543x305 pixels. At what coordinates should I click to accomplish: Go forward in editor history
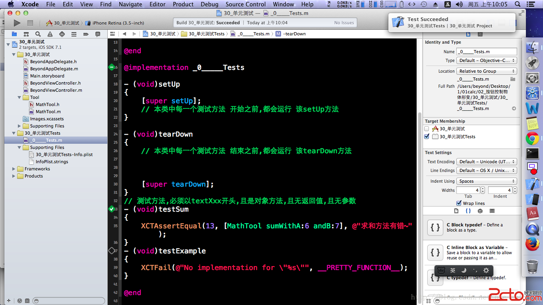tap(134, 34)
